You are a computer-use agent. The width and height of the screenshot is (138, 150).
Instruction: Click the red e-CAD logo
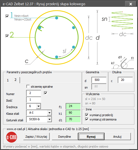coord(12,137)
